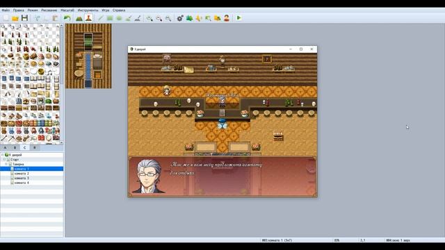Open the Масштаб menu
This screenshot has width=445, height=250.
(67, 10)
